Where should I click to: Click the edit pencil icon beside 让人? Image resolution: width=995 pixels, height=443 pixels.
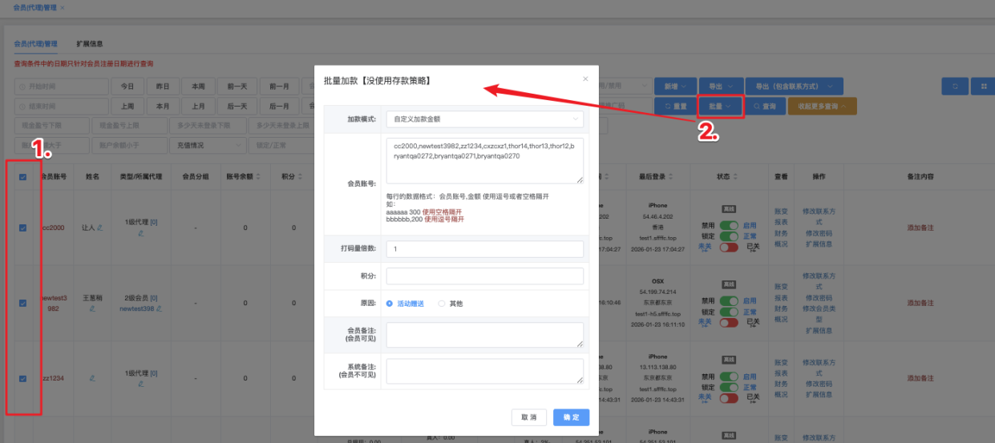coord(100,228)
